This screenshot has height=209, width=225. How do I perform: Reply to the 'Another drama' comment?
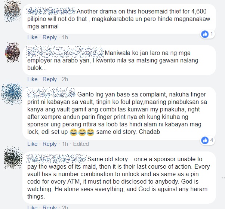point(49,37)
